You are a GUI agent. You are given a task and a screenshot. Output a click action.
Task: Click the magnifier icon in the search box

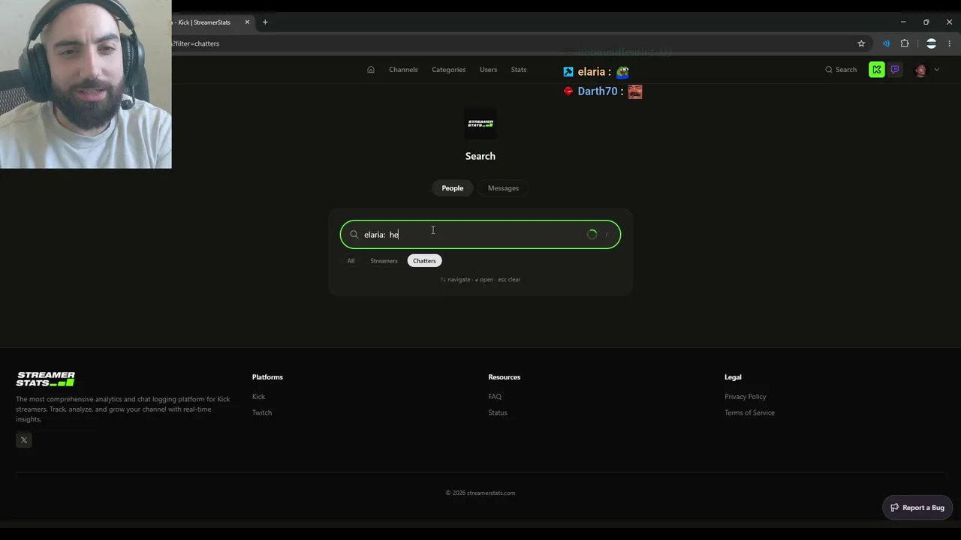(x=354, y=235)
